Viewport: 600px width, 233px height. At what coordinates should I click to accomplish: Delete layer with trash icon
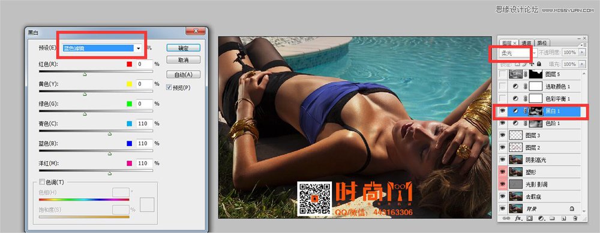point(575,219)
